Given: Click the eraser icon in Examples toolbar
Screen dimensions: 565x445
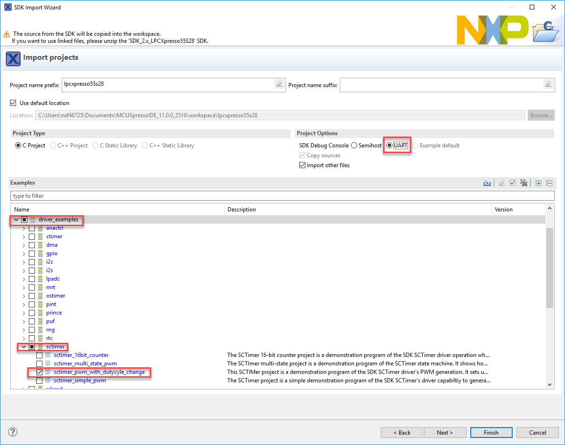Looking at the screenshot, I should pyautogui.click(x=502, y=183).
